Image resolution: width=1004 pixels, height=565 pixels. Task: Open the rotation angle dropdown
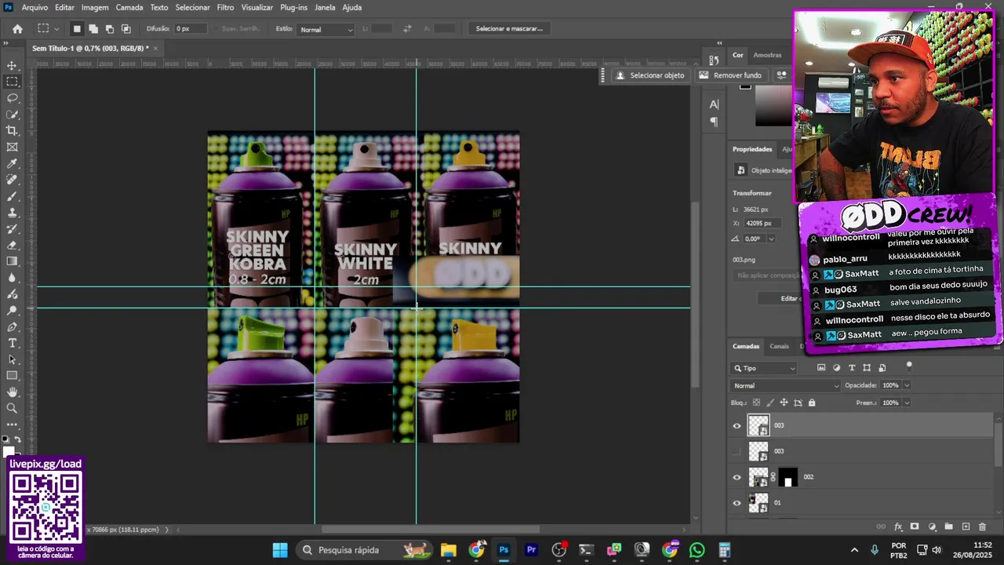point(771,239)
